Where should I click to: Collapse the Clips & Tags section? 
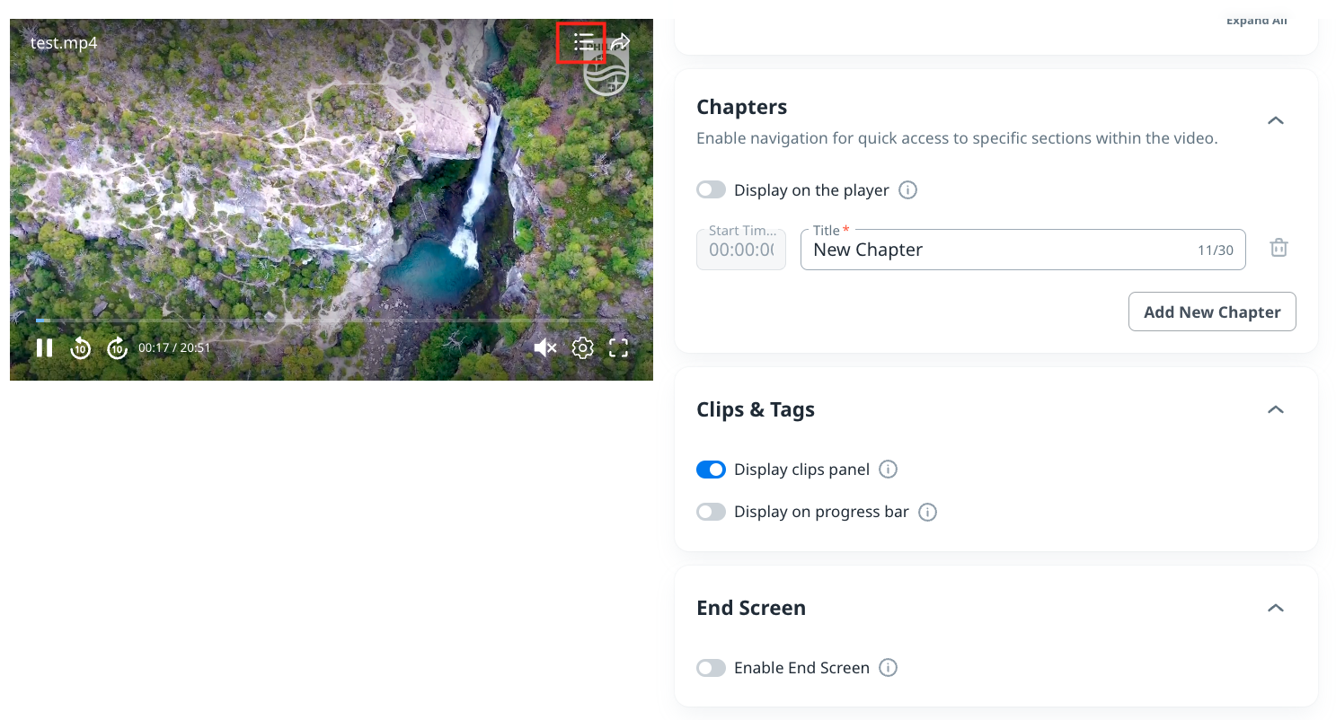pos(1275,409)
